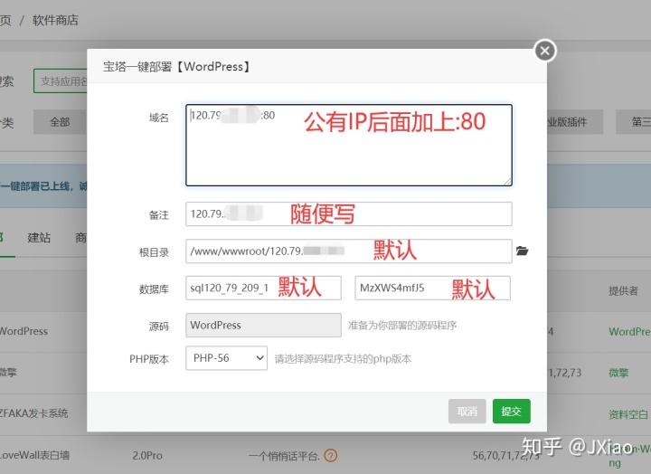Click 资料空白 provider link
The image size is (651, 474).
pyautogui.click(x=628, y=414)
